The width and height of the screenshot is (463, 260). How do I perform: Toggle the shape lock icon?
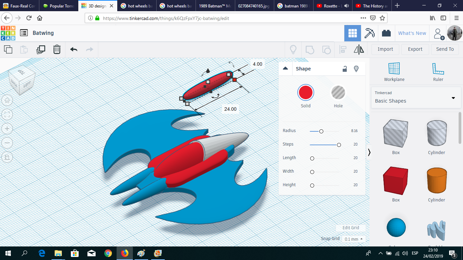coord(345,69)
